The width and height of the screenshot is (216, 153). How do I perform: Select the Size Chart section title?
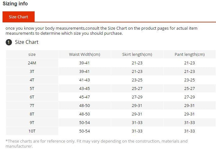[27, 42]
